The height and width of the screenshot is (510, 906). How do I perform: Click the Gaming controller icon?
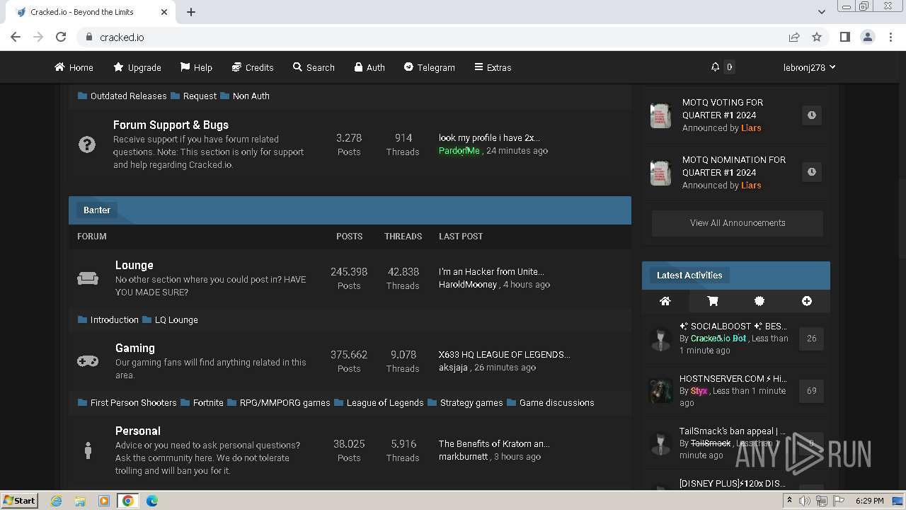[x=88, y=361]
